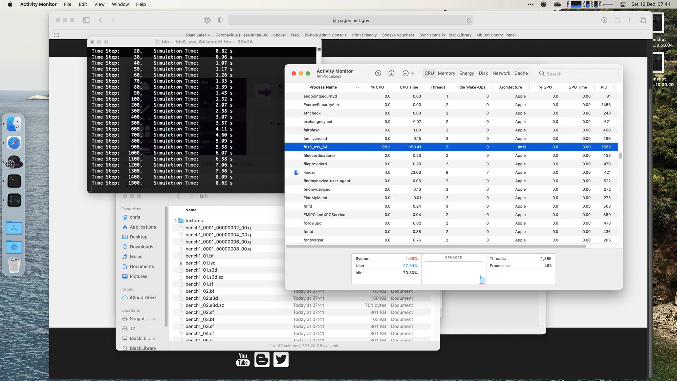Image resolution: width=677 pixels, height=381 pixels.
Task: Sort by the CPU Time column header
Action: pyautogui.click(x=409, y=87)
